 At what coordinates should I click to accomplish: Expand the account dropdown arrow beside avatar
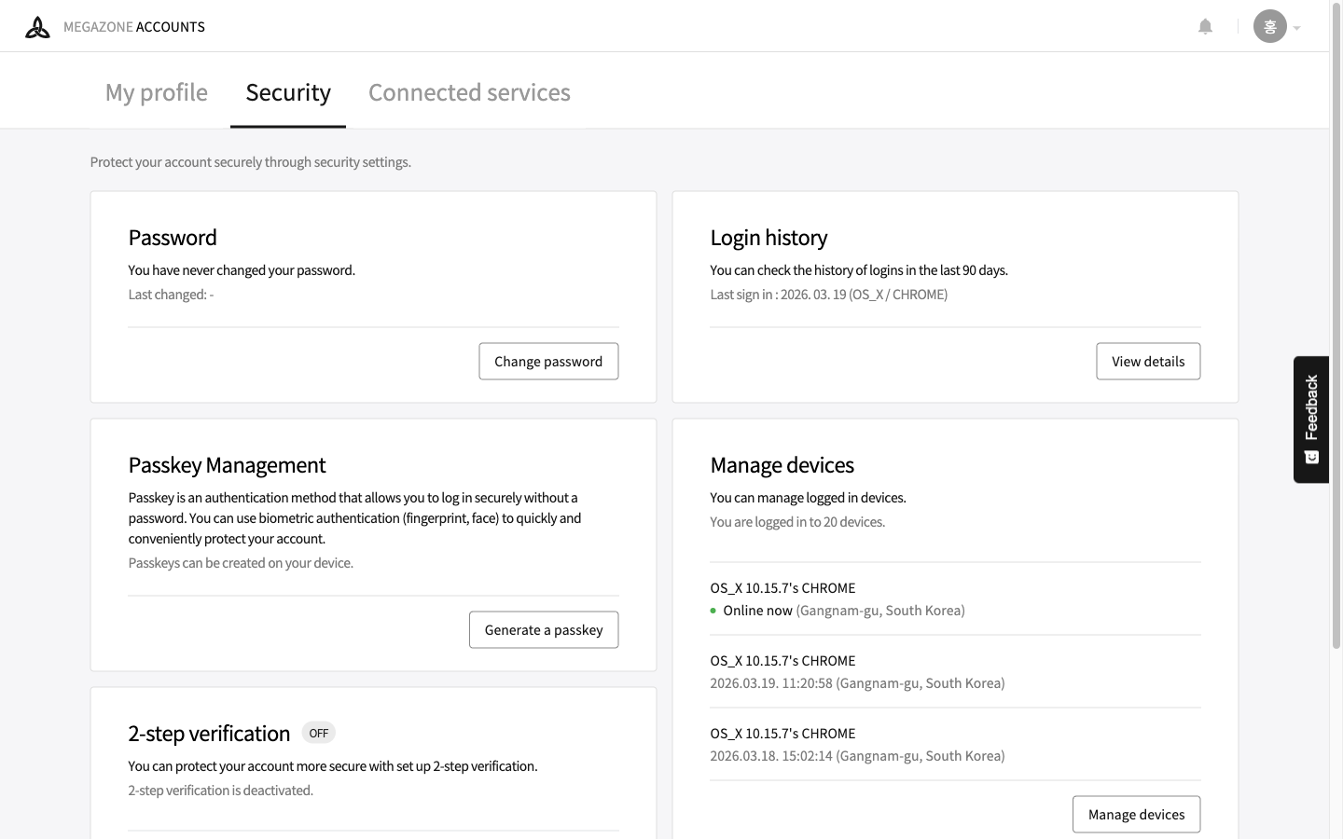point(1296,28)
